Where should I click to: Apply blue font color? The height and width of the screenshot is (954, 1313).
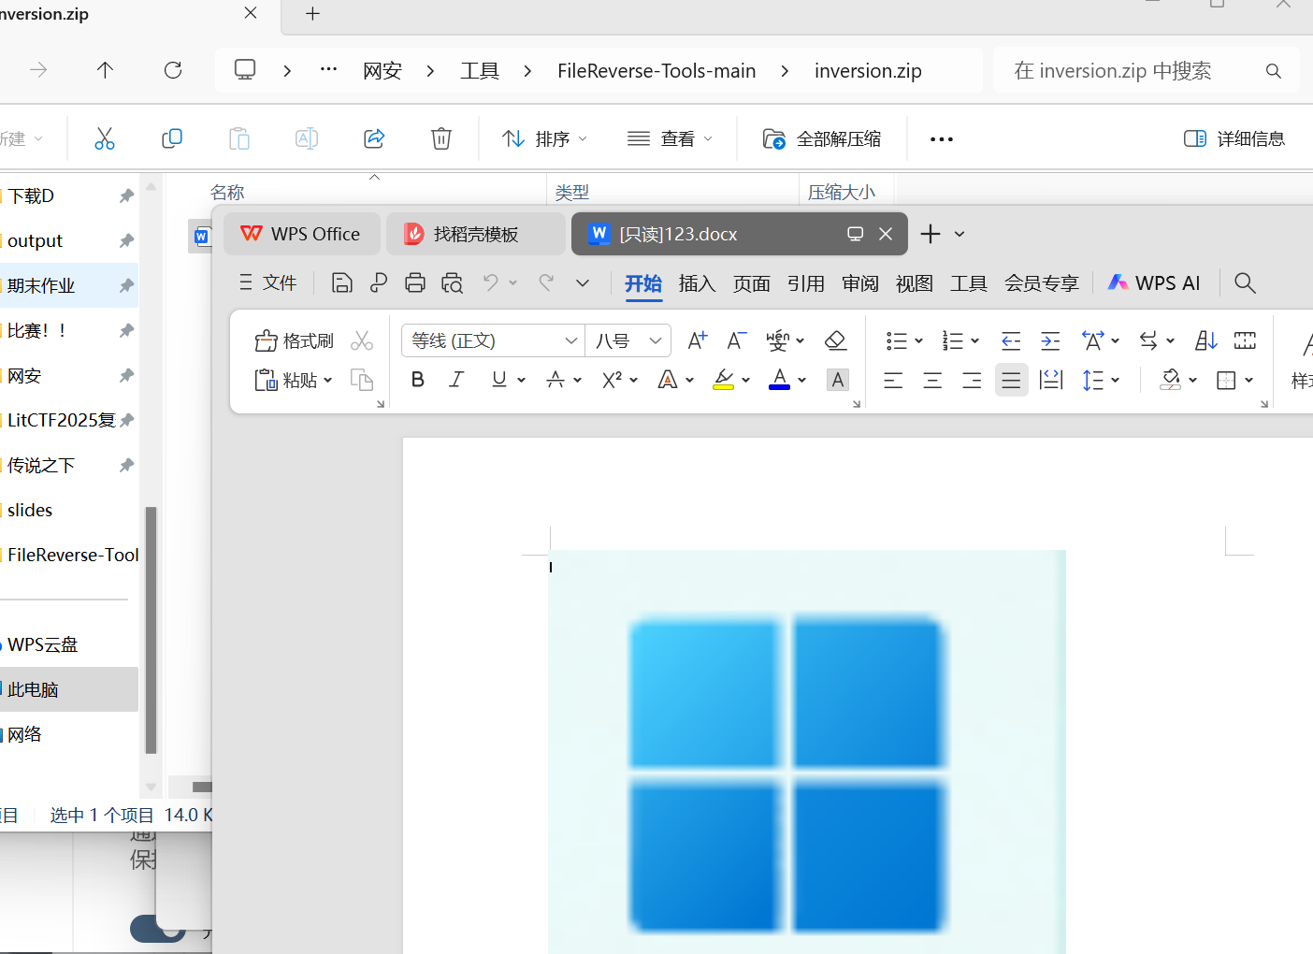click(779, 380)
